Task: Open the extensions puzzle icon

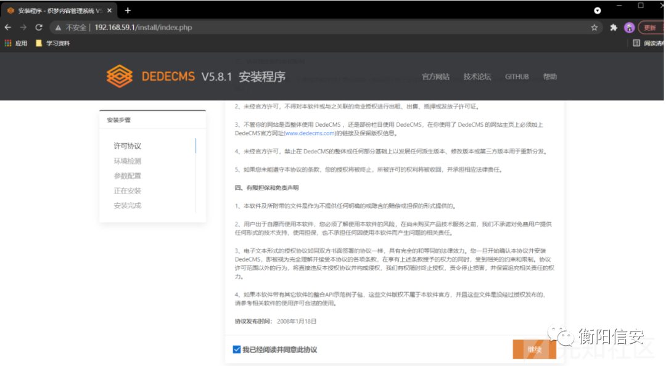Action: [x=614, y=28]
